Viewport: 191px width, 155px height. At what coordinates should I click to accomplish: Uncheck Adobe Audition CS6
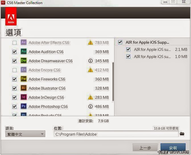click(x=15, y=52)
